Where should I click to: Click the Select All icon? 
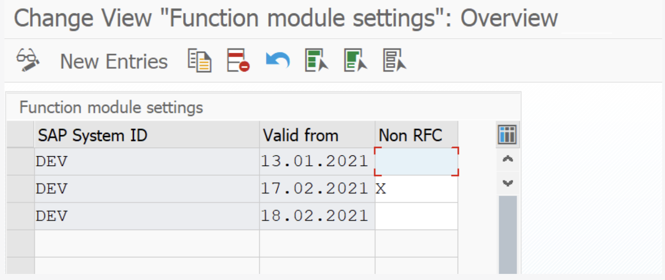coord(316,60)
